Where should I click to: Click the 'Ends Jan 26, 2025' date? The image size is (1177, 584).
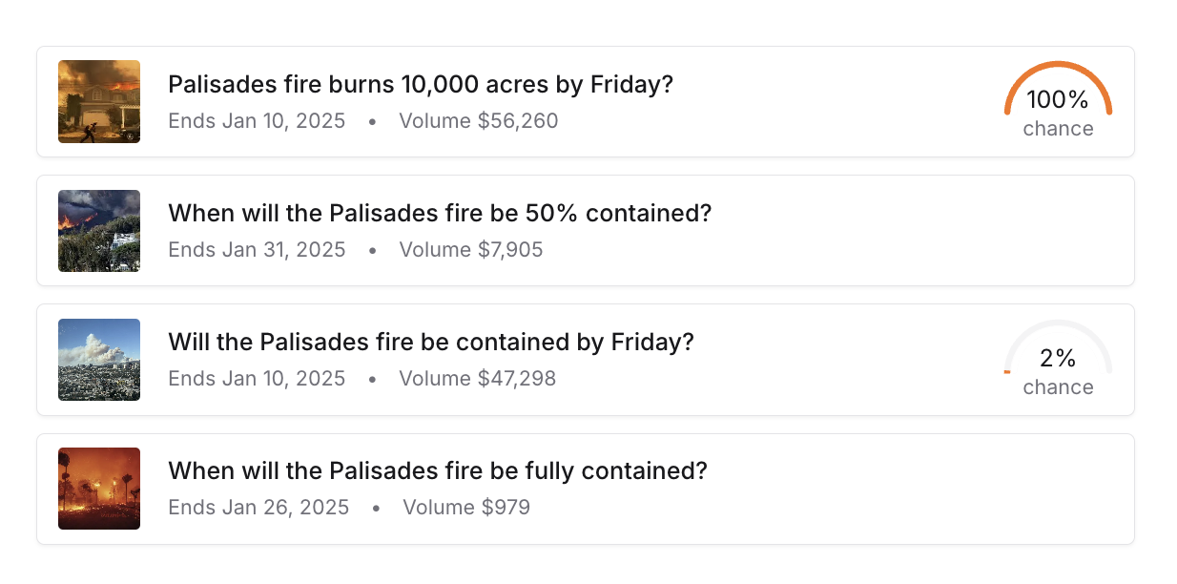click(258, 508)
